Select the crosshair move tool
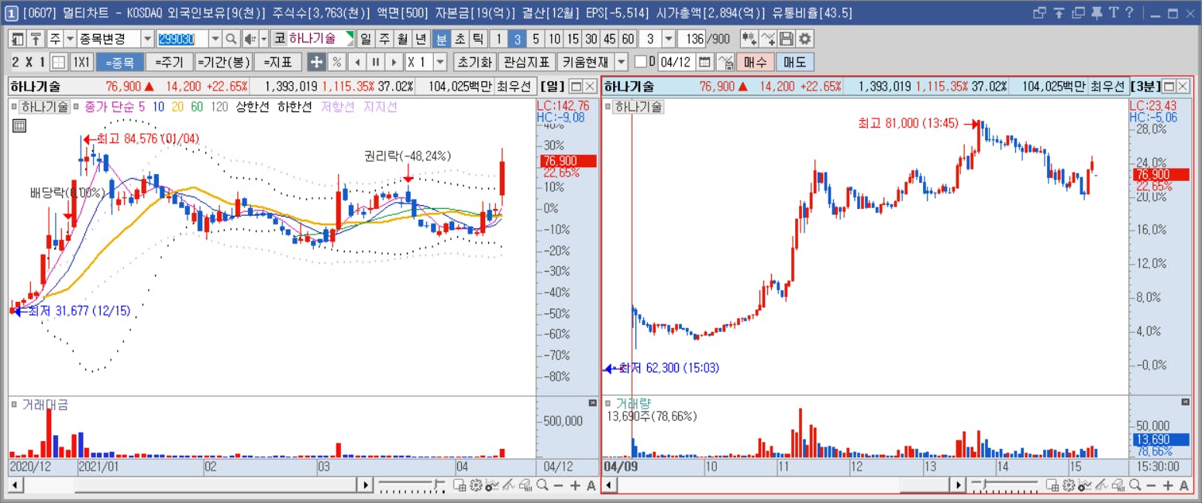 (316, 62)
